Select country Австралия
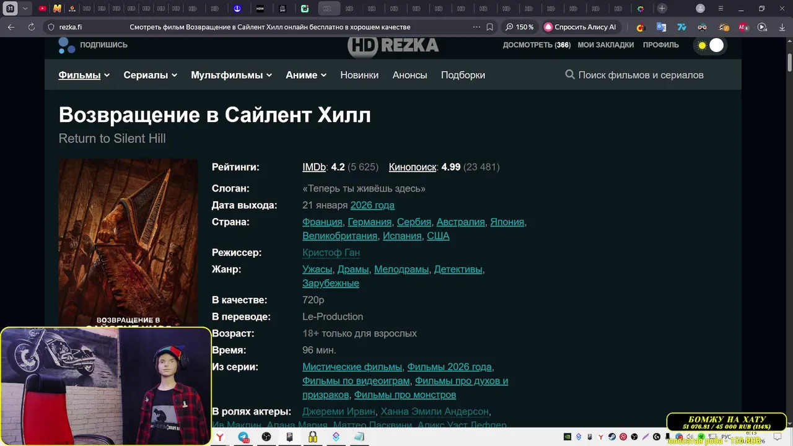This screenshot has height=446, width=793. coord(460,222)
